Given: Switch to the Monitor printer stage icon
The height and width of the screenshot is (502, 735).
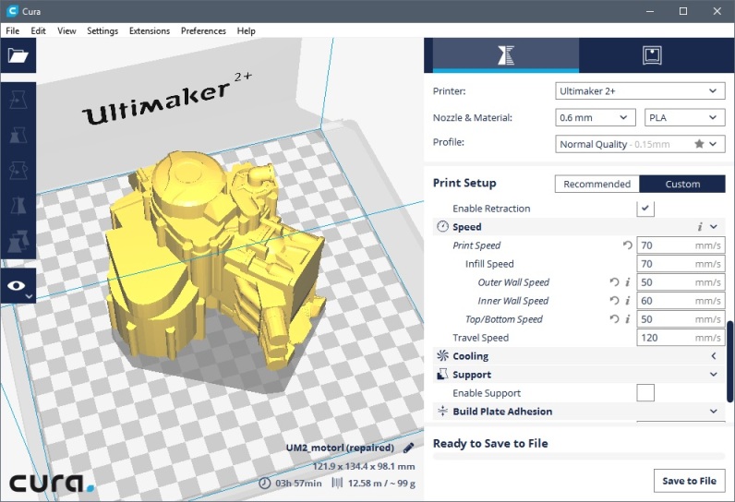Looking at the screenshot, I should (652, 55).
